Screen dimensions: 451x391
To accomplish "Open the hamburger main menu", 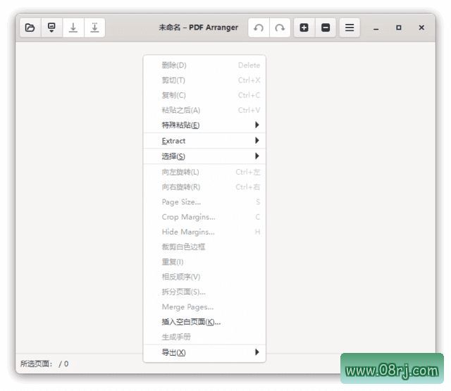I will point(350,27).
